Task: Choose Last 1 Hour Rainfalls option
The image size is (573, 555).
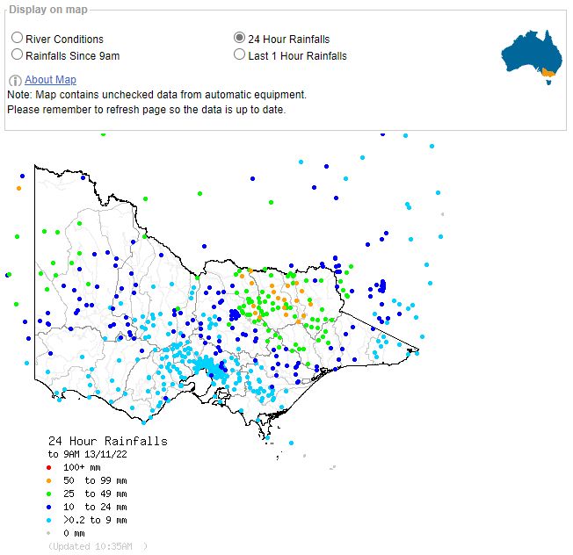Action: [x=239, y=54]
